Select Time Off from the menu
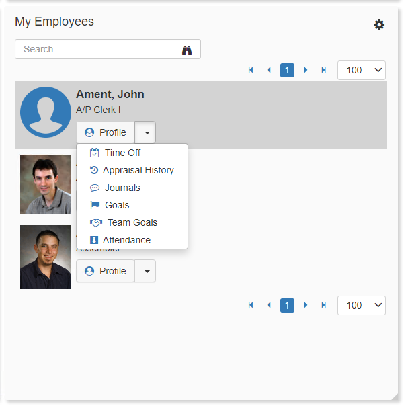410x410 pixels. tap(122, 153)
